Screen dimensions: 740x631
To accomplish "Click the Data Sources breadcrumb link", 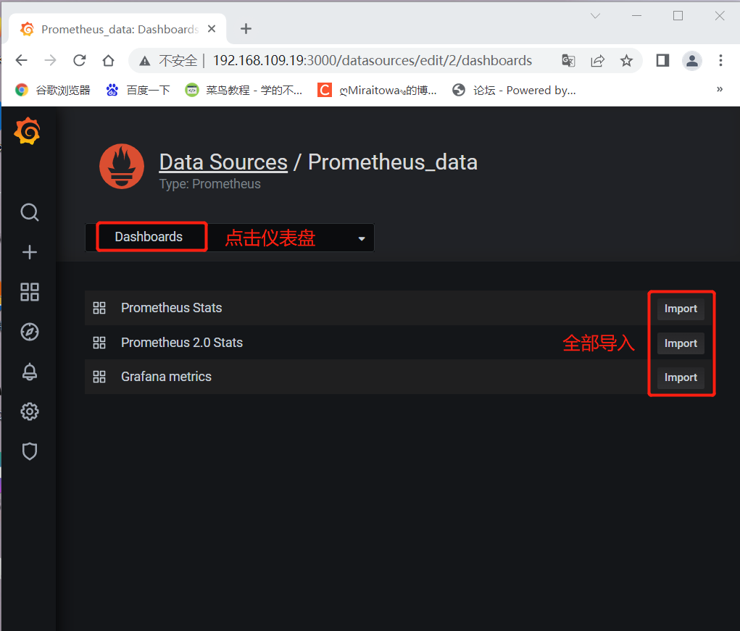I will click(x=223, y=162).
